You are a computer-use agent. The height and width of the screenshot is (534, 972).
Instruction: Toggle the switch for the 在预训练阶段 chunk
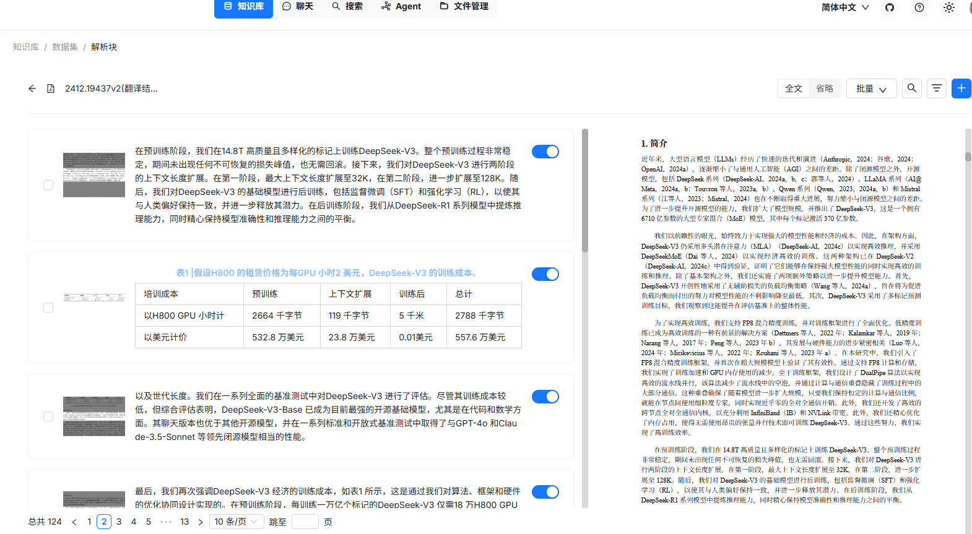(x=545, y=152)
